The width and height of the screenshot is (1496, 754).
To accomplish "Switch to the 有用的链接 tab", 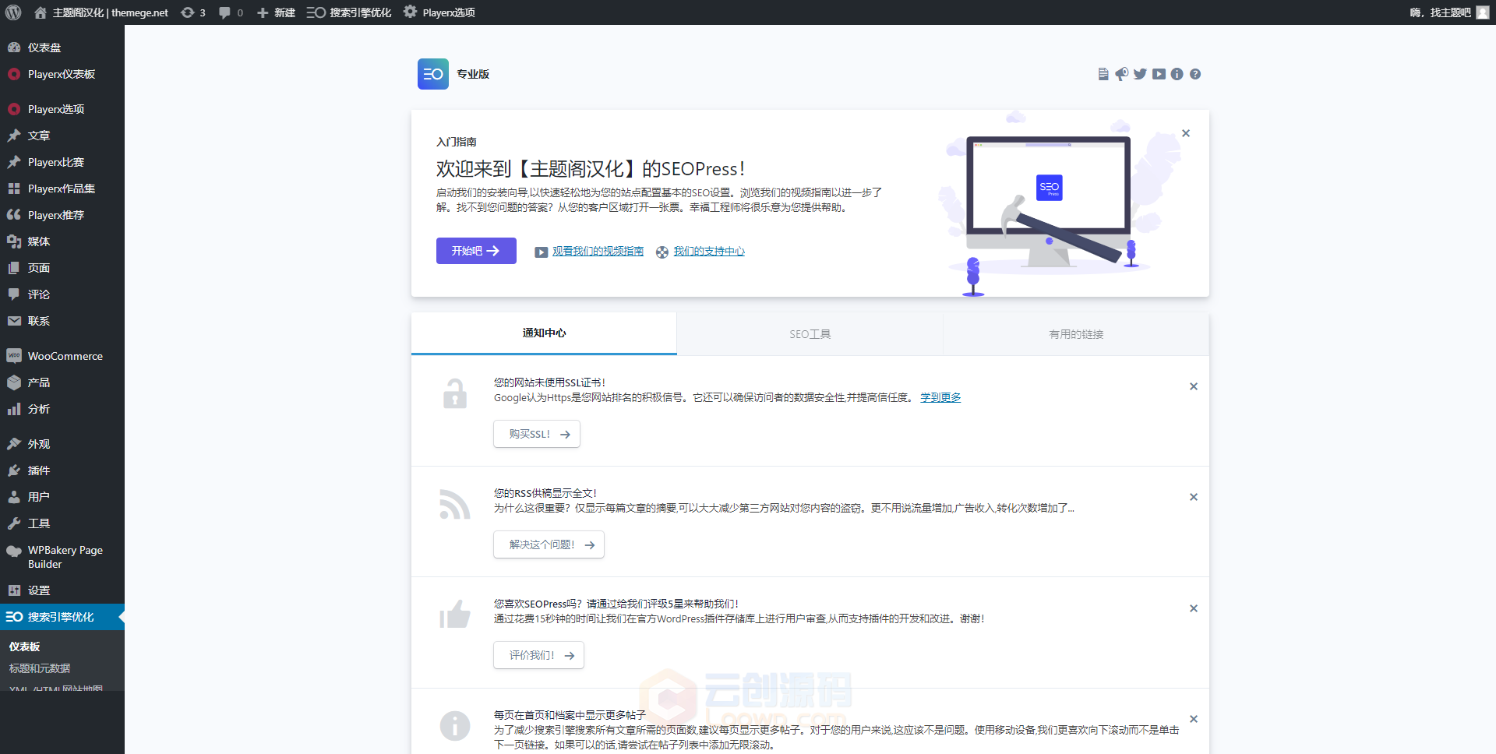I will 1076,334.
